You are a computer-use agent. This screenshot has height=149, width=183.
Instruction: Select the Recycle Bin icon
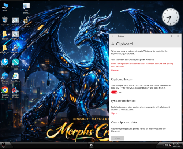pyautogui.click(x=5, y=21)
